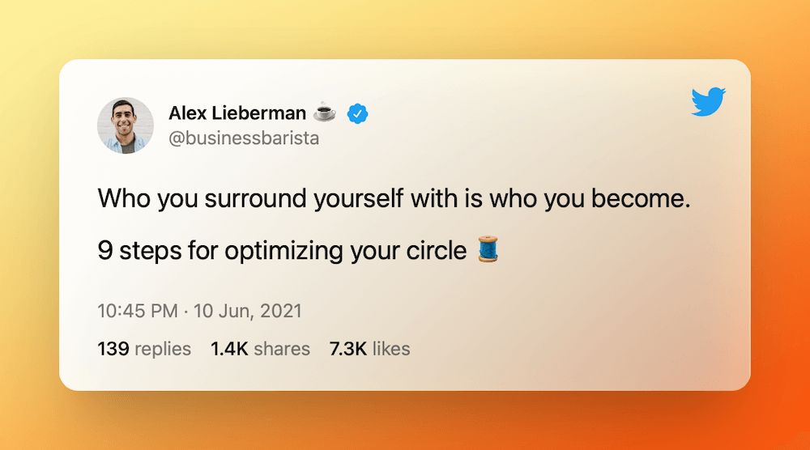Click the number 9 starting the second line
This screenshot has height=450, width=810.
[x=104, y=251]
